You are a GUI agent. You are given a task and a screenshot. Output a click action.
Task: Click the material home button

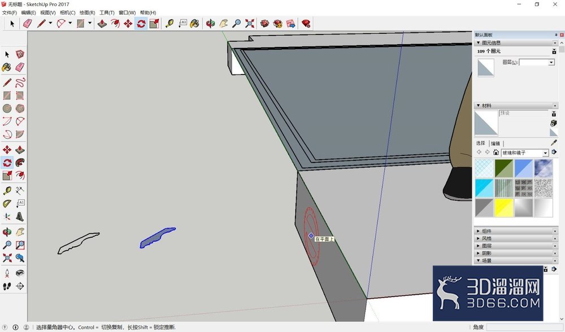(496, 152)
